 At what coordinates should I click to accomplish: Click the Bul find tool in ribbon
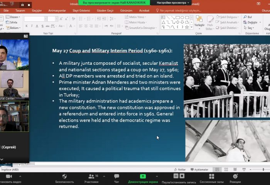[247, 17]
